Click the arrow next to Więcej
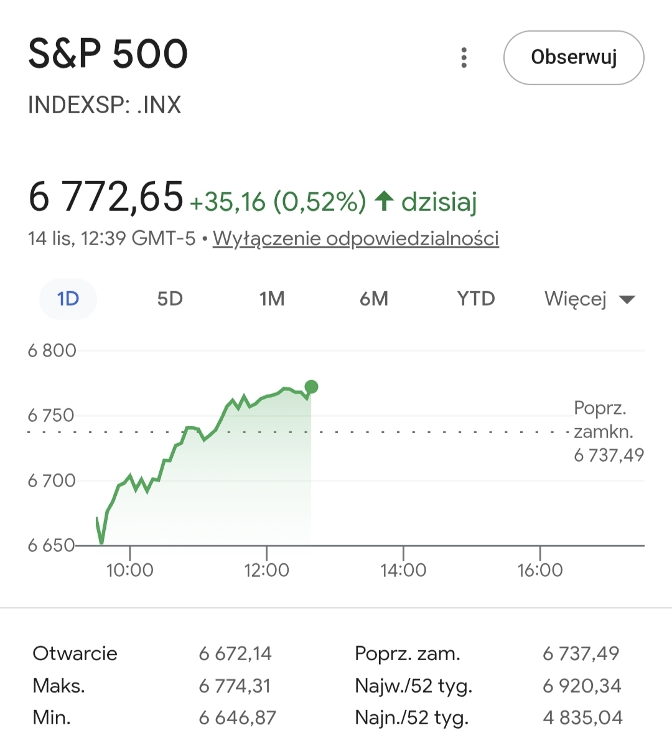This screenshot has height=738, width=672. [627, 300]
